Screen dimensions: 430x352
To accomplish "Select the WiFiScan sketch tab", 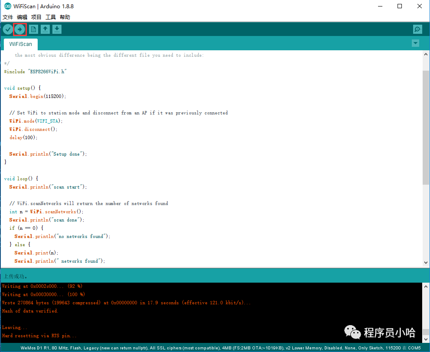I will click(x=20, y=44).
